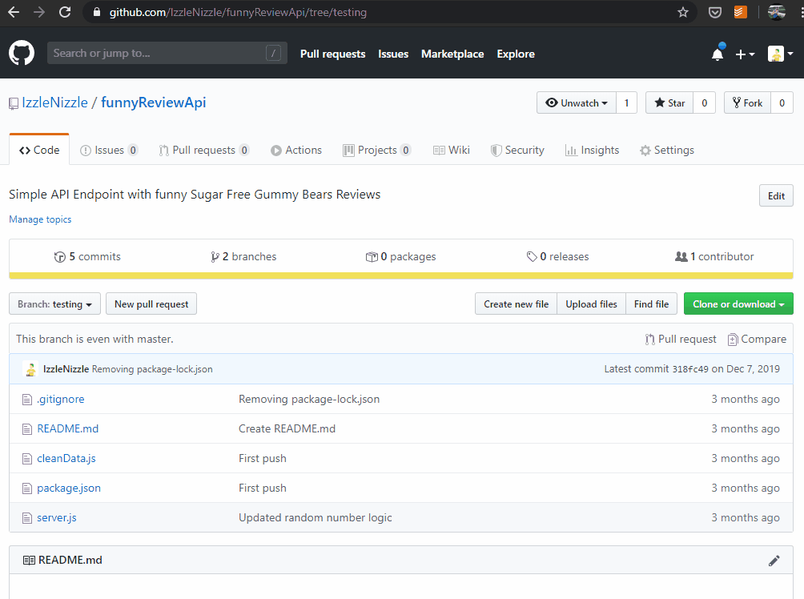Star the funnyReviewApi repository
The image size is (804, 599).
tap(669, 103)
